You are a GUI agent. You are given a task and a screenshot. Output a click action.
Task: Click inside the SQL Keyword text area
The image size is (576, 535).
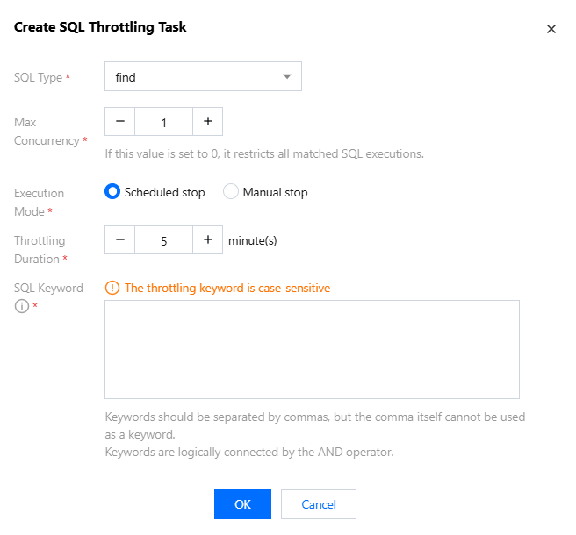pos(312,349)
